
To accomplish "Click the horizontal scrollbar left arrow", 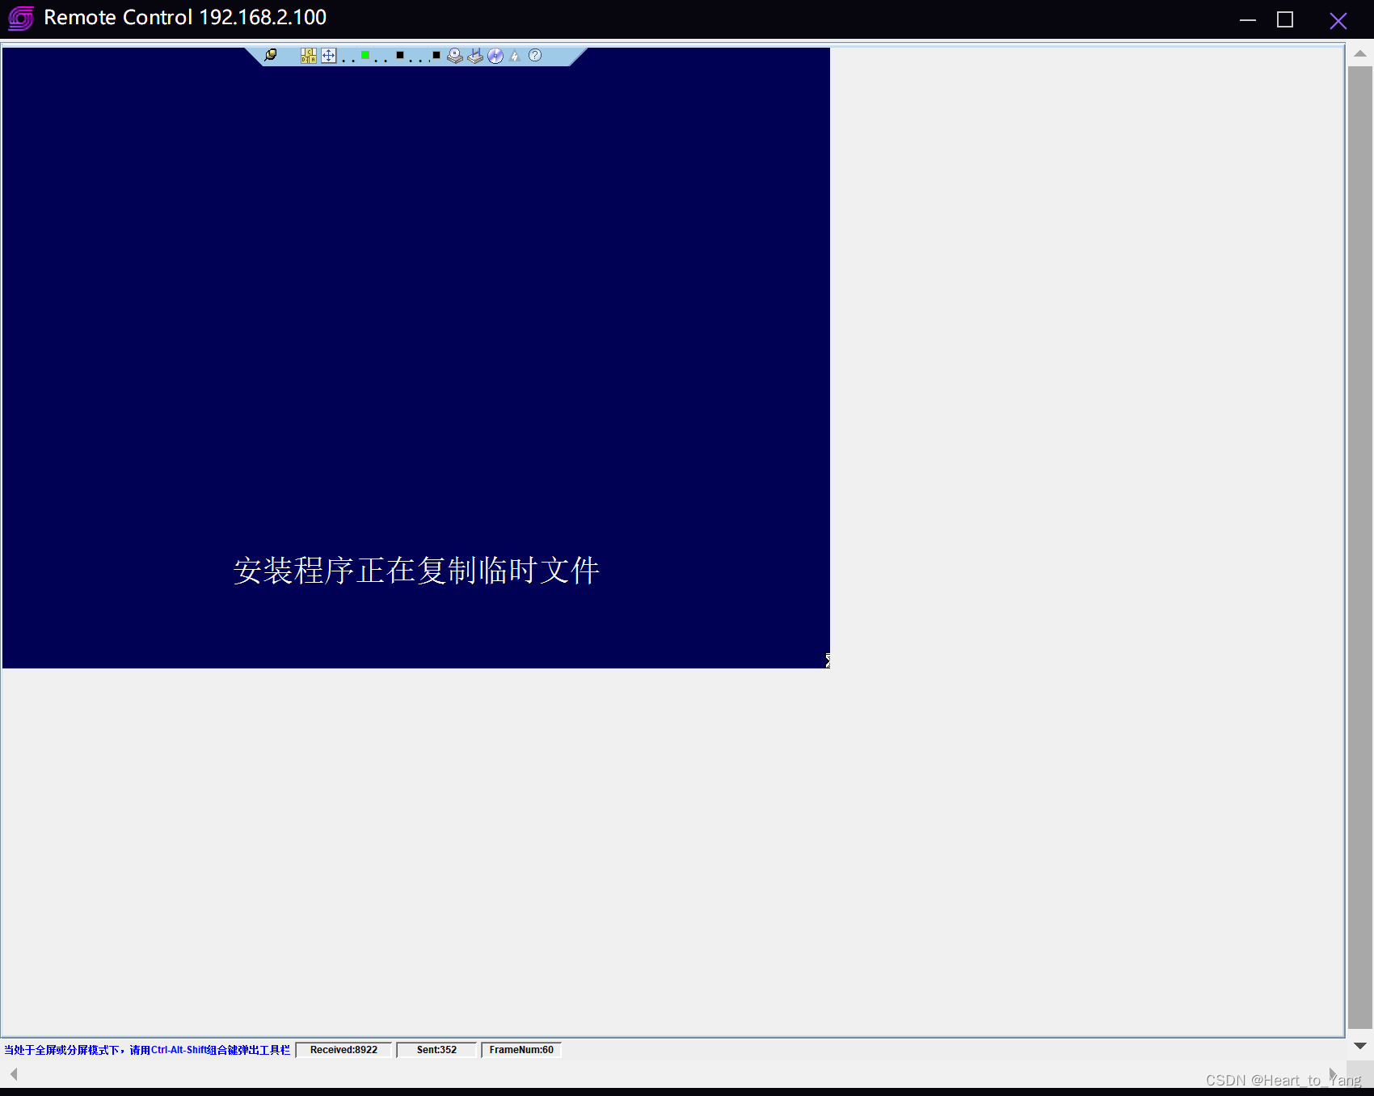I will coord(12,1075).
